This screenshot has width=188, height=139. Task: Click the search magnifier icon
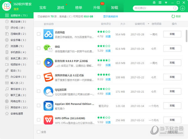[x=175, y=8]
